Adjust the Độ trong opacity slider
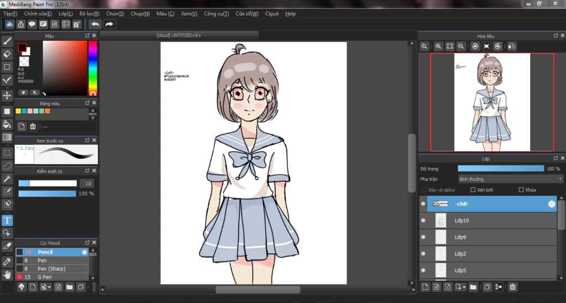This screenshot has width=566, height=303. [x=501, y=169]
